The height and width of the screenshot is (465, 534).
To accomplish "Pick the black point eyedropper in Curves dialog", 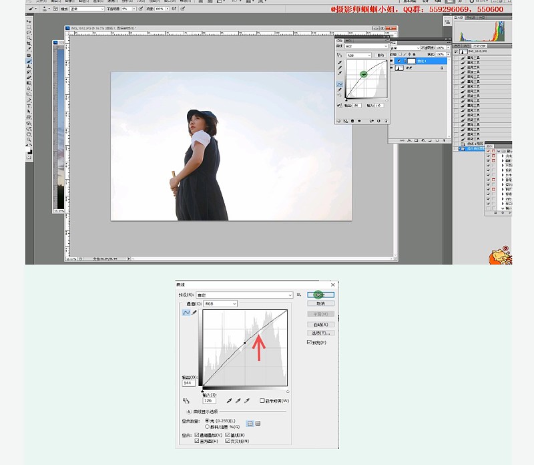I will (229, 401).
